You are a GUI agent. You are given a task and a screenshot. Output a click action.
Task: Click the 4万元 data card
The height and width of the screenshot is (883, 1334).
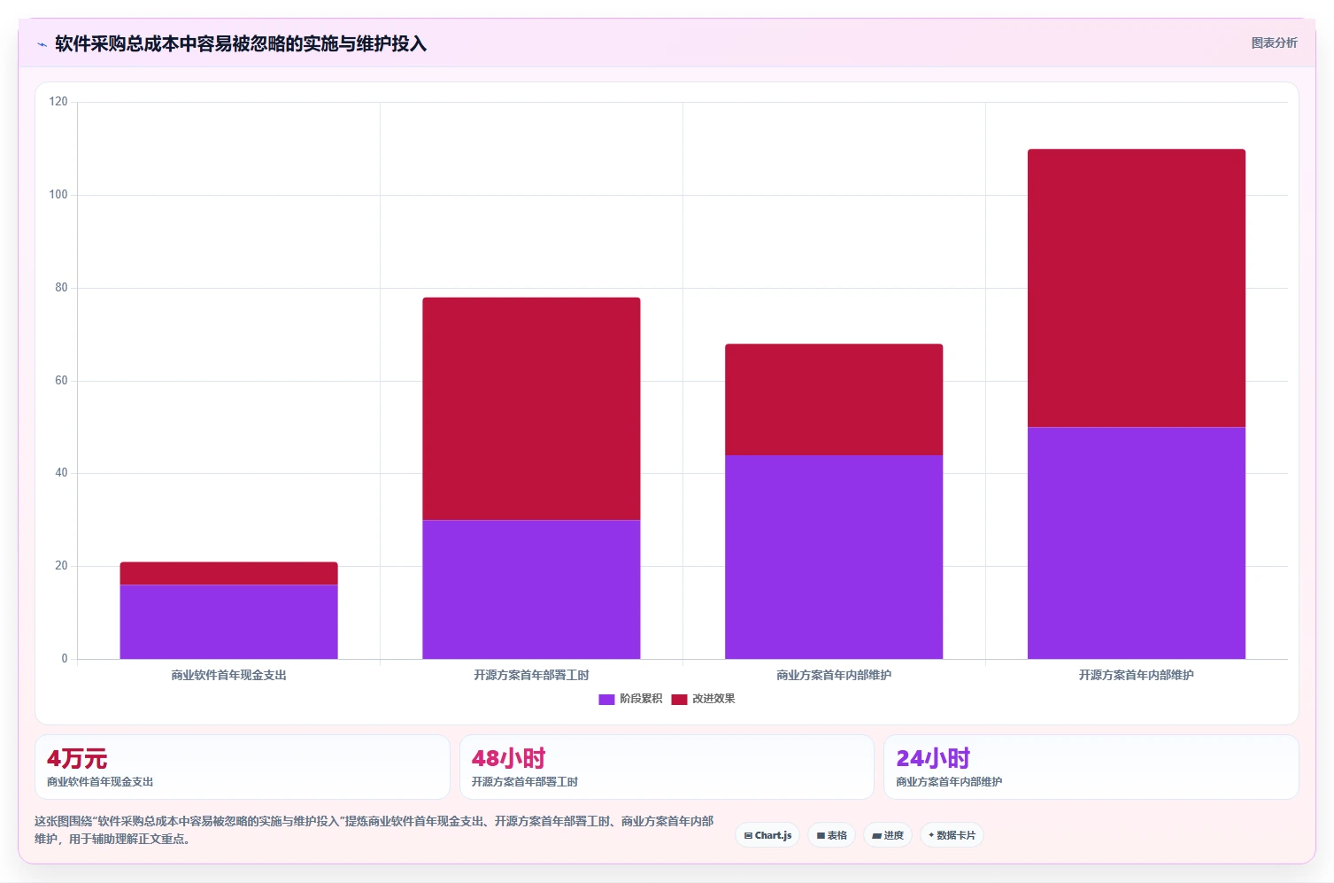tap(242, 767)
